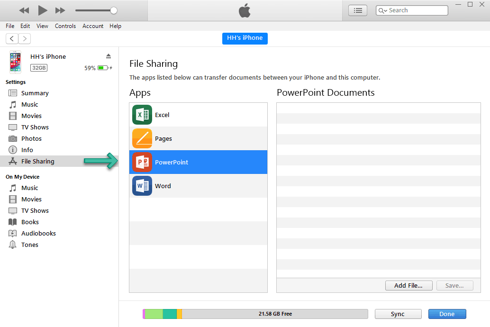Click the Save... button
This screenshot has height=327, width=490.
pos(454,285)
